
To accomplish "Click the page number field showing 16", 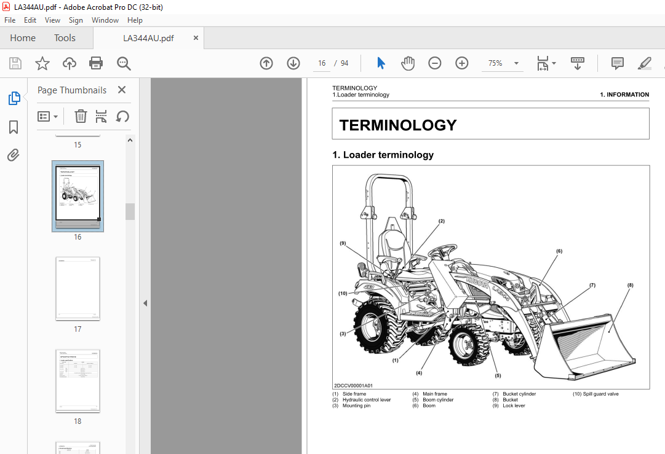I will pyautogui.click(x=322, y=63).
